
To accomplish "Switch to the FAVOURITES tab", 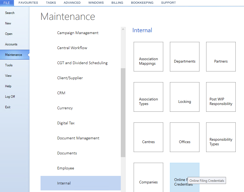I will [28, 3].
